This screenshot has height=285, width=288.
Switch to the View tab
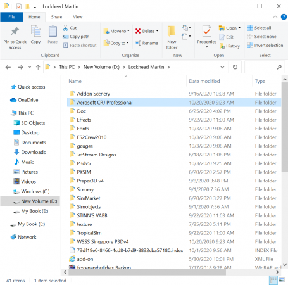(x=78, y=17)
